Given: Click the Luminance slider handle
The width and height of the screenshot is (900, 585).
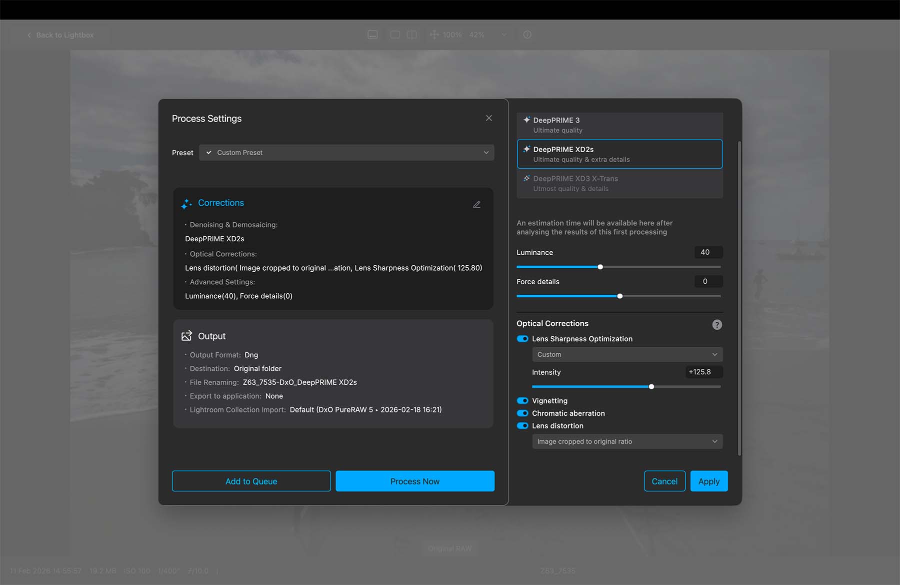Looking at the screenshot, I should [600, 267].
